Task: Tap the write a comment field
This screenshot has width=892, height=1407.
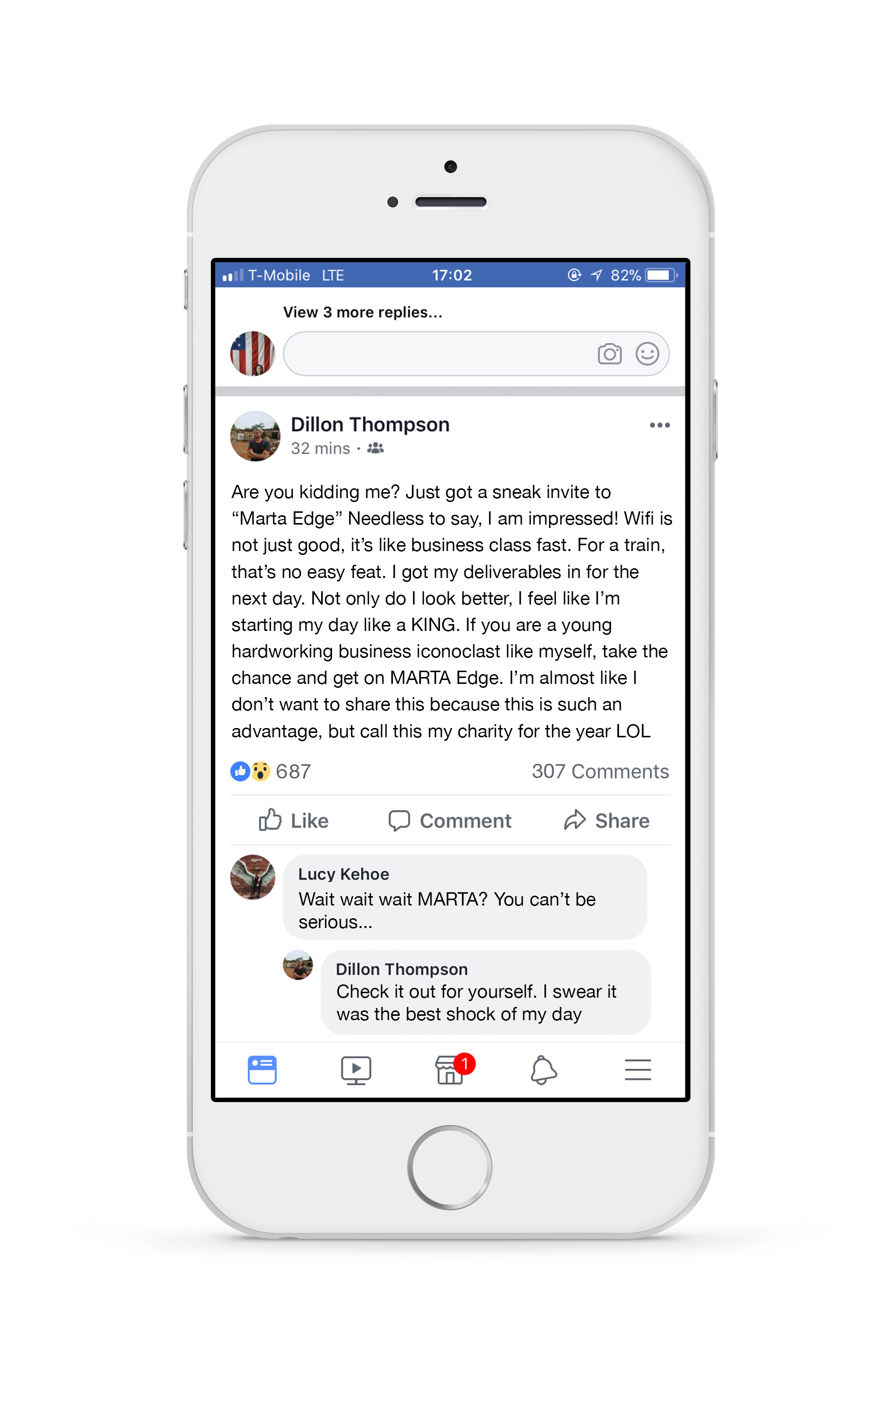Action: tap(476, 353)
